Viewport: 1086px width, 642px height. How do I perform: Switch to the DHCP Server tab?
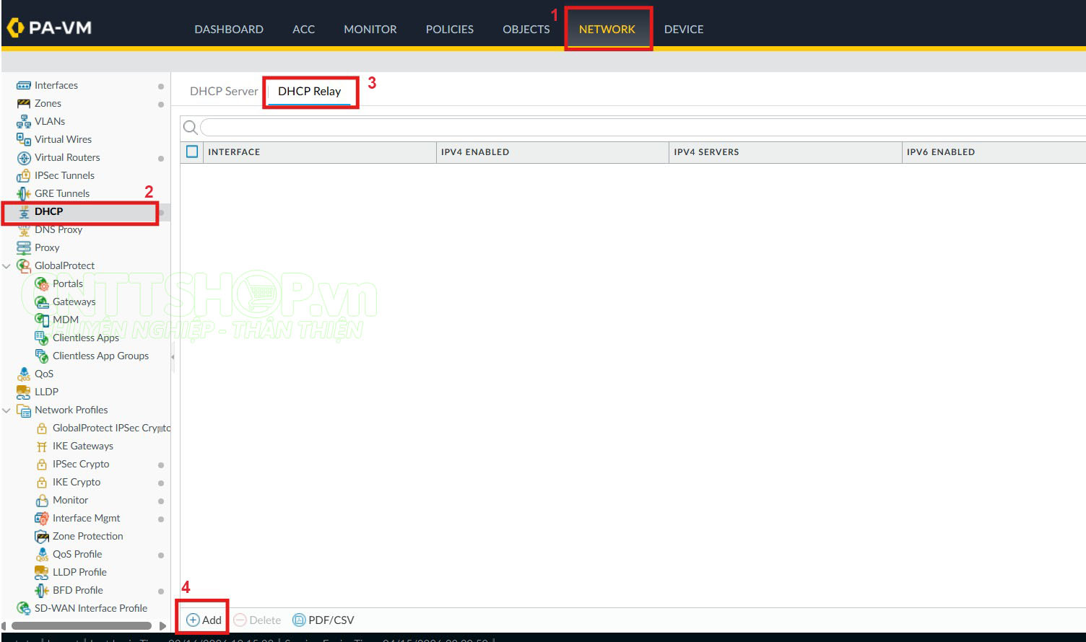click(224, 91)
